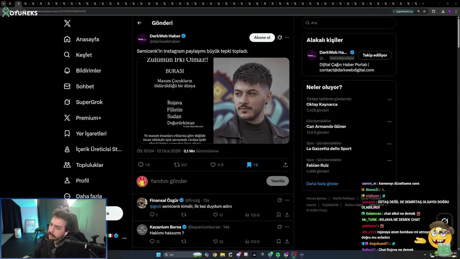Open the Fabian Ruiz trend
460x259 pixels.
point(318,165)
